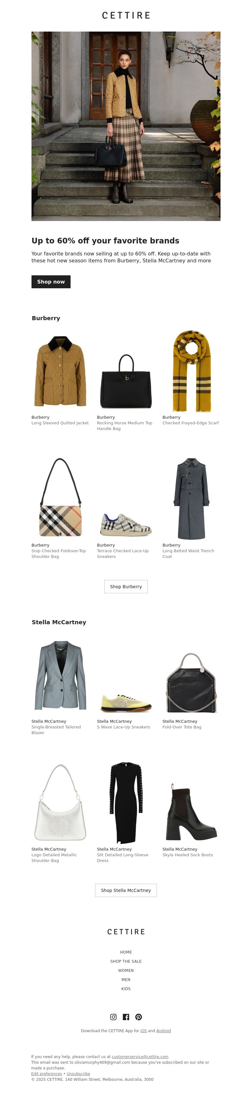Open the Edit preferences link
Viewport: 252px width, 1119px height.
[46, 1074]
